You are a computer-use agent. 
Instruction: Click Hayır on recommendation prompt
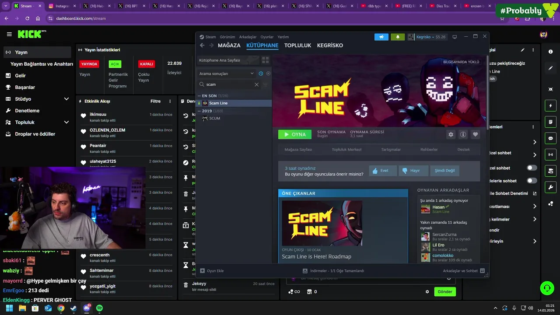tap(413, 171)
